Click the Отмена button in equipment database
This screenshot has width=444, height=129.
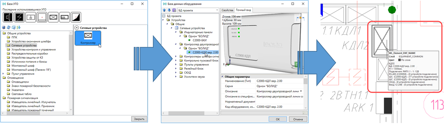pyautogui.click(x=298, y=119)
